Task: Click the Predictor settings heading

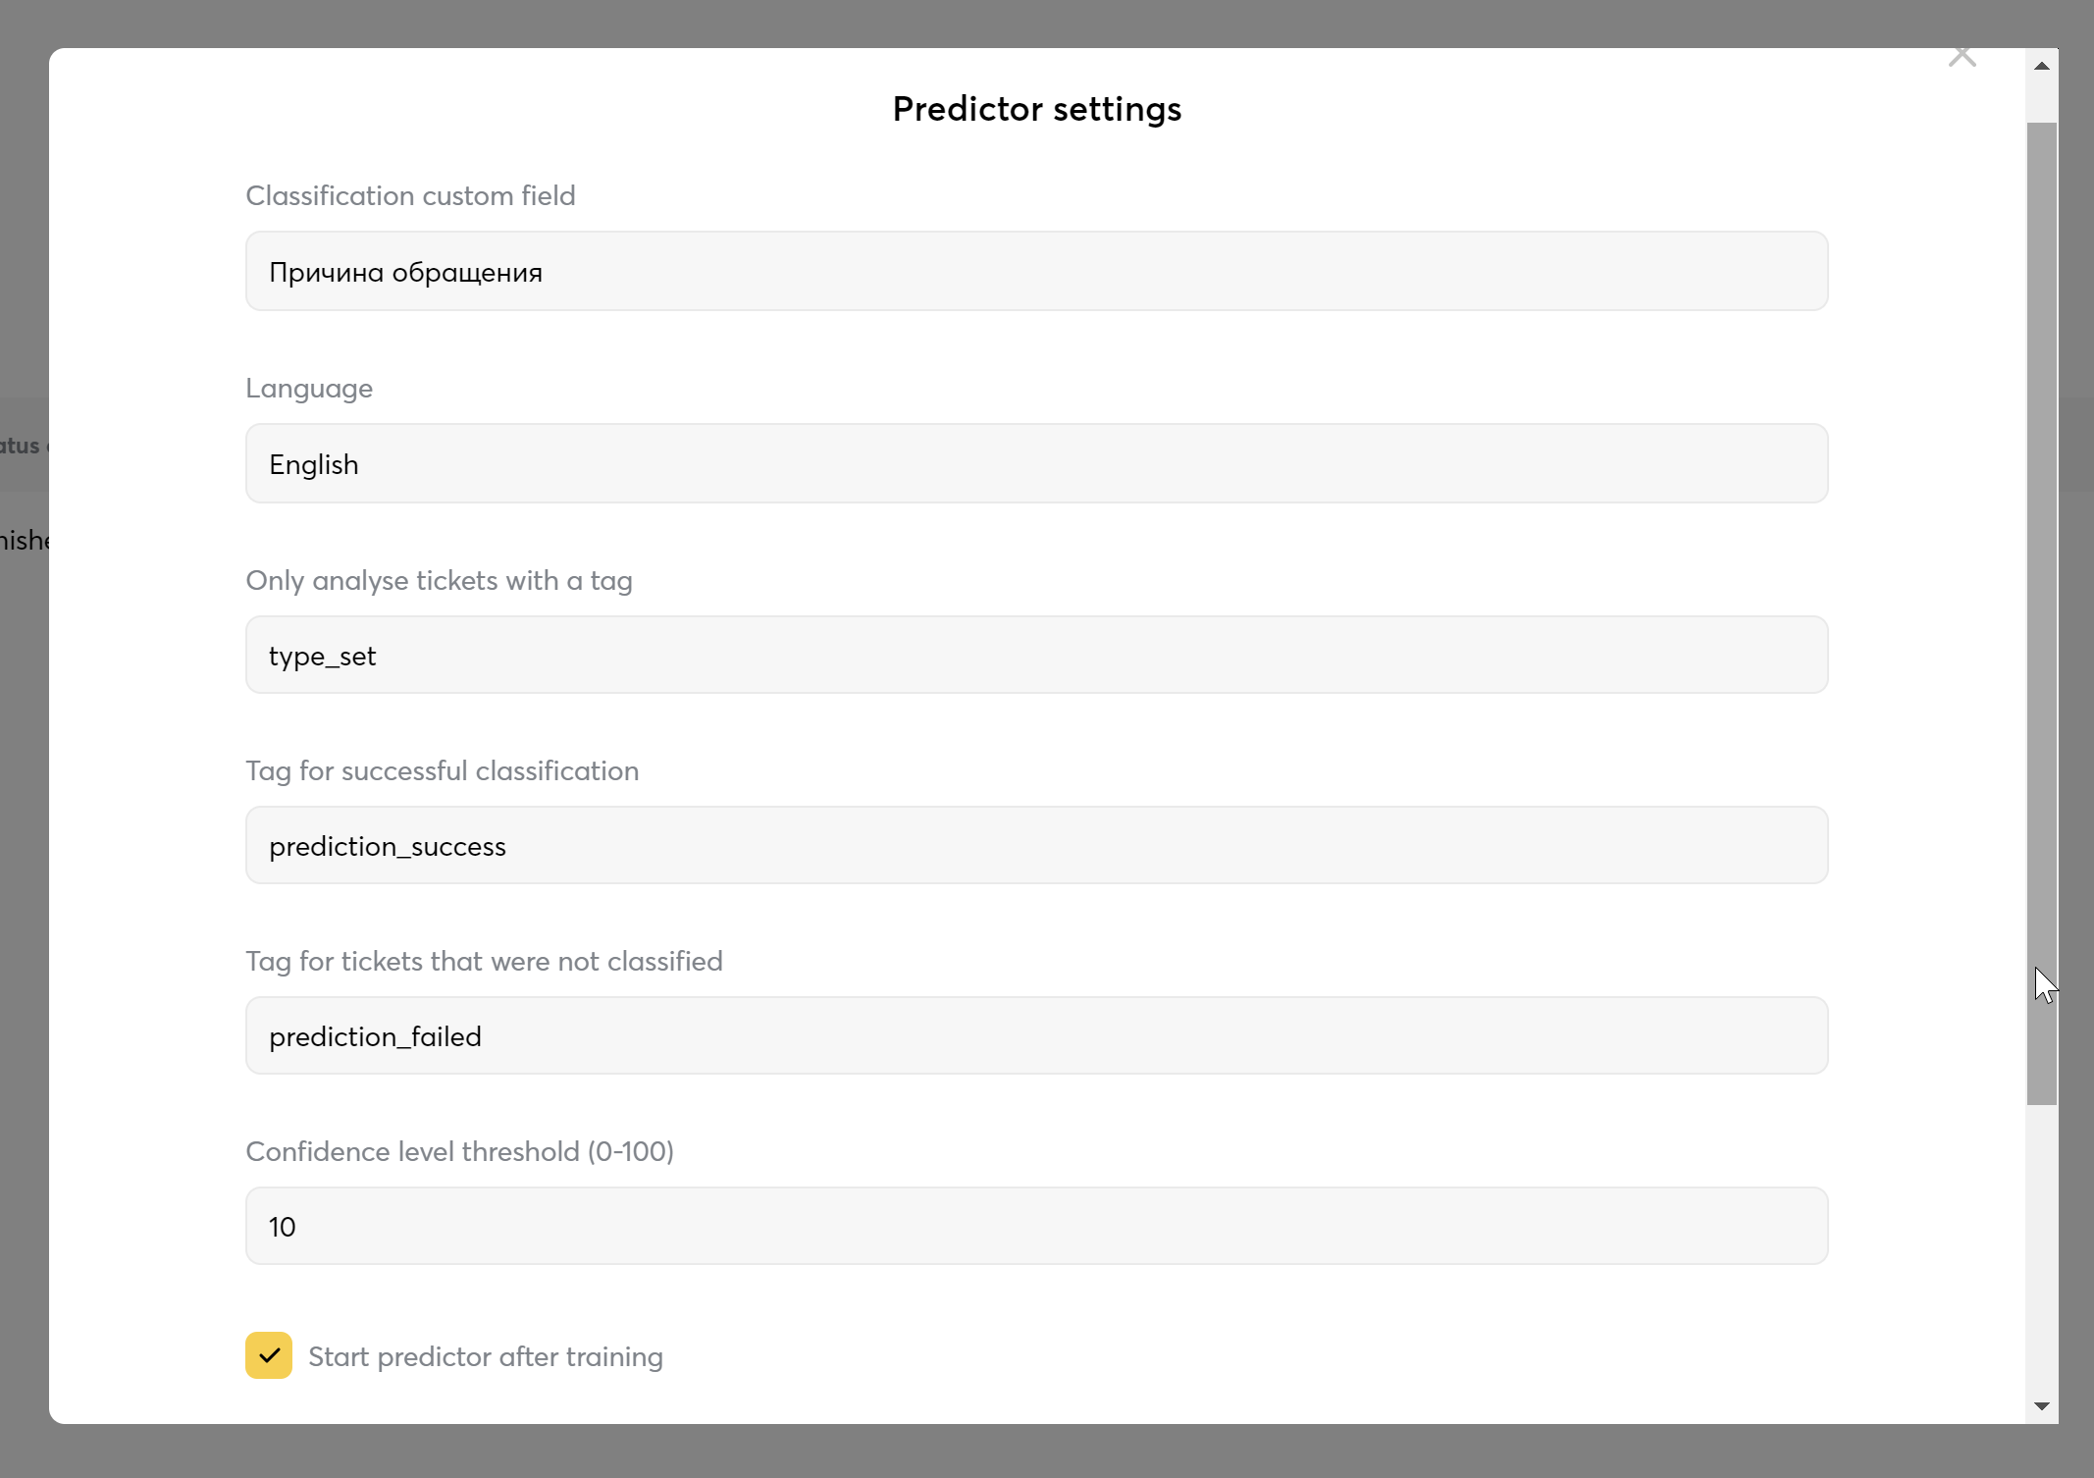Action: tap(1037, 109)
